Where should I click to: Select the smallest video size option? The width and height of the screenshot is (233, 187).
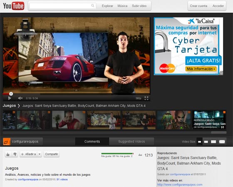click(199, 142)
